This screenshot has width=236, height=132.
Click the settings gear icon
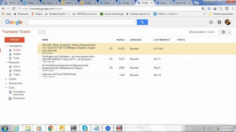(x=223, y=32)
